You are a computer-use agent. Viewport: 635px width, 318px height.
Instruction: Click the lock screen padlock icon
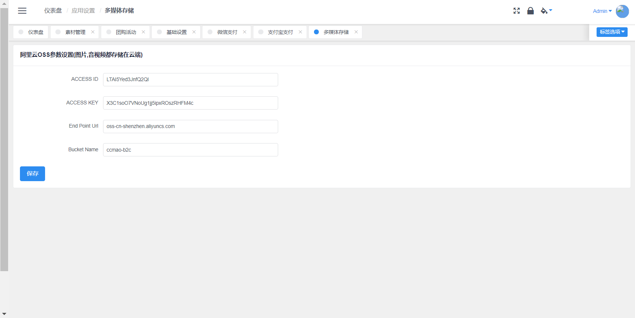click(530, 11)
